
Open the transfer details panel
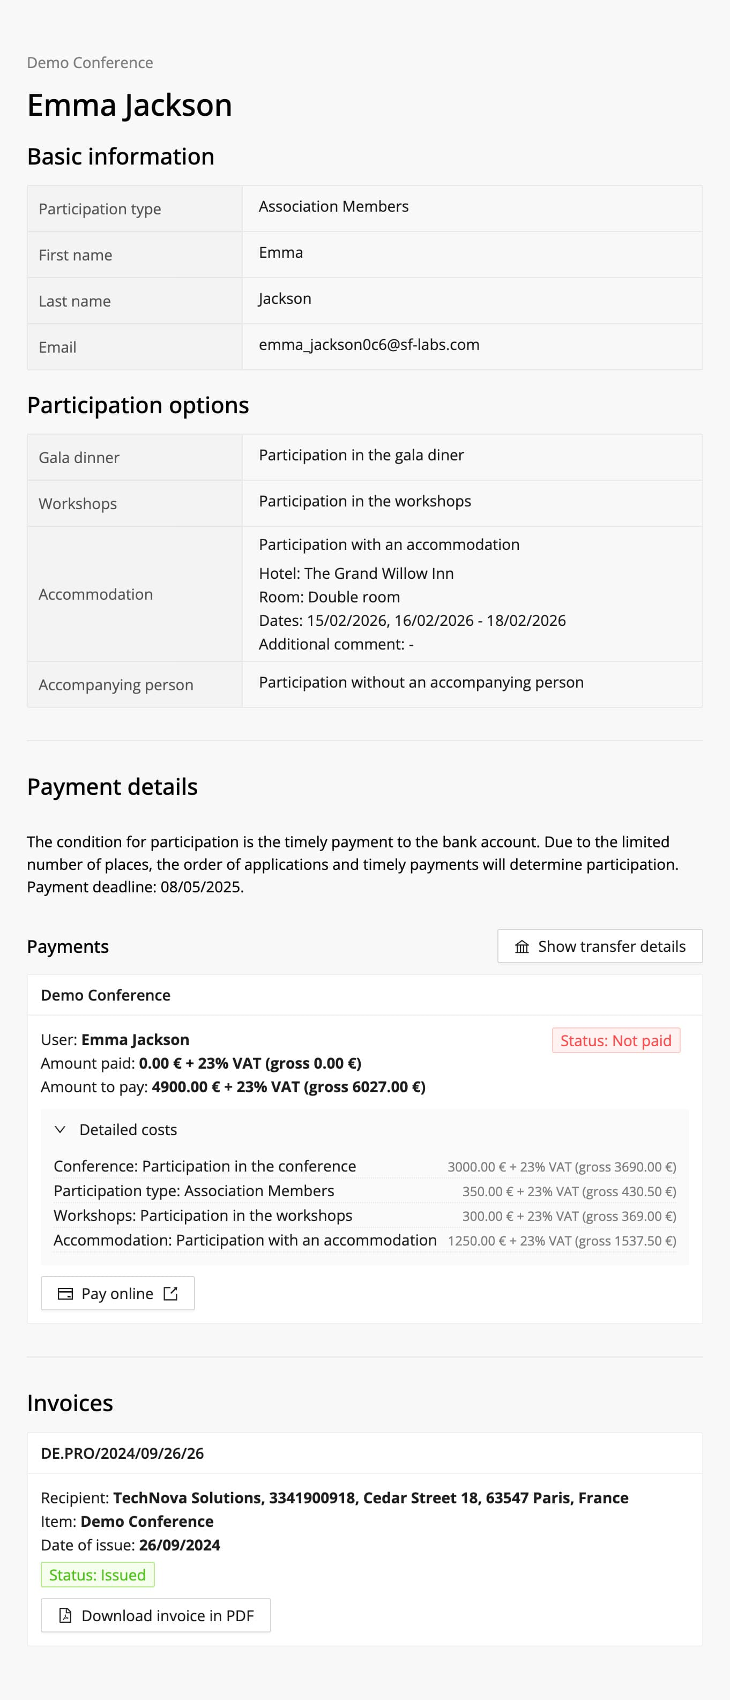coord(599,946)
